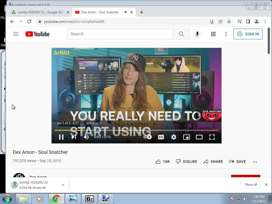
Task: Open the YouTube apps grid
Action: [x=213, y=34]
